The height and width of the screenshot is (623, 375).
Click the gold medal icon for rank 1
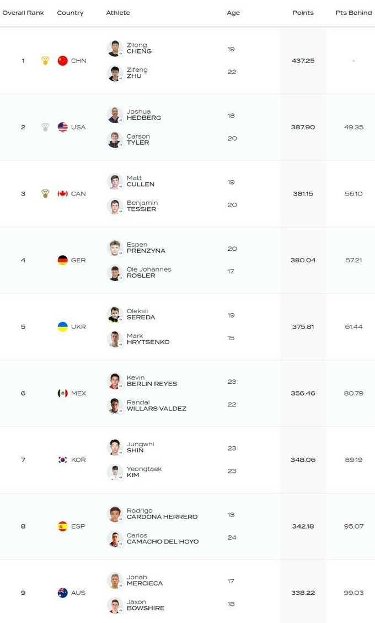[x=45, y=61]
